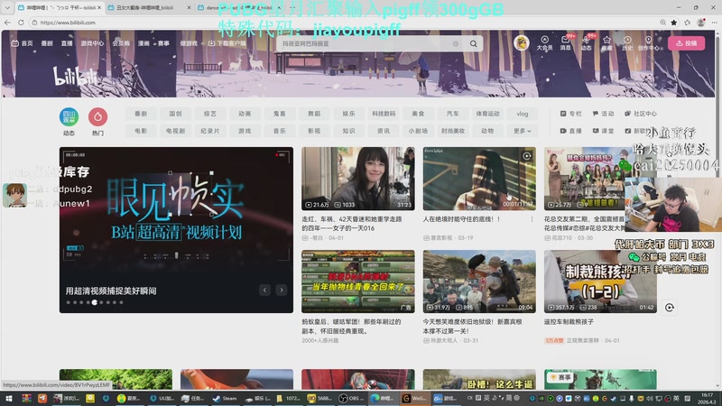Open the PUBG video thumbnail 今天憨笑难度
Screen dimensions: 722x406
pyautogui.click(x=479, y=281)
